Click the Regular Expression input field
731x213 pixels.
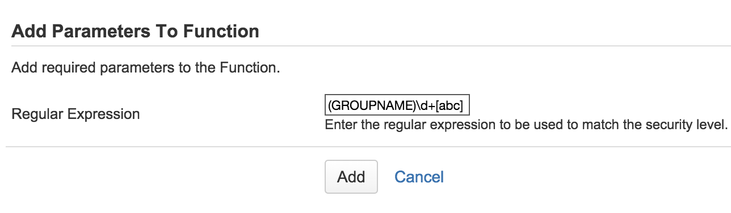click(397, 105)
